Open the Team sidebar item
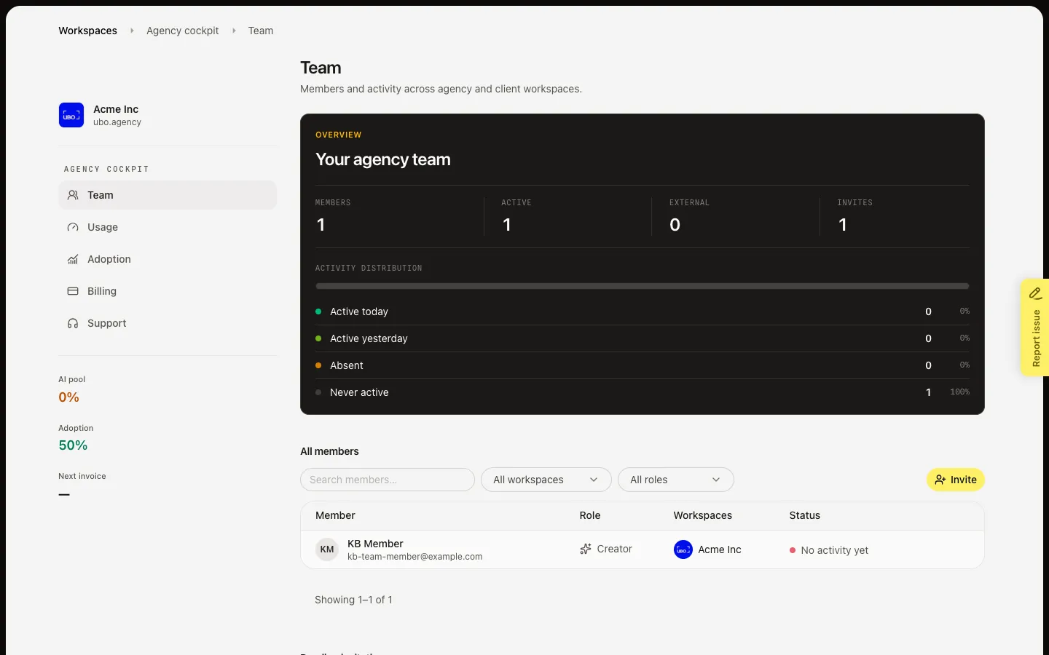1049x655 pixels. point(168,195)
